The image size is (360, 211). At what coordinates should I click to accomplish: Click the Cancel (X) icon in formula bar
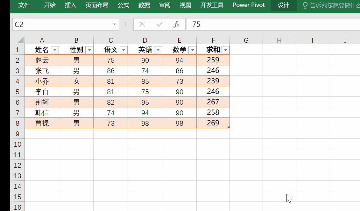pyautogui.click(x=142, y=24)
